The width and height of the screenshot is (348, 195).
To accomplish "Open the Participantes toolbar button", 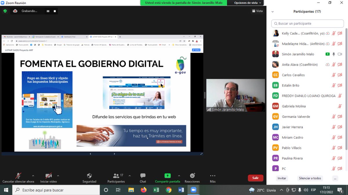I will click(x=116, y=178).
